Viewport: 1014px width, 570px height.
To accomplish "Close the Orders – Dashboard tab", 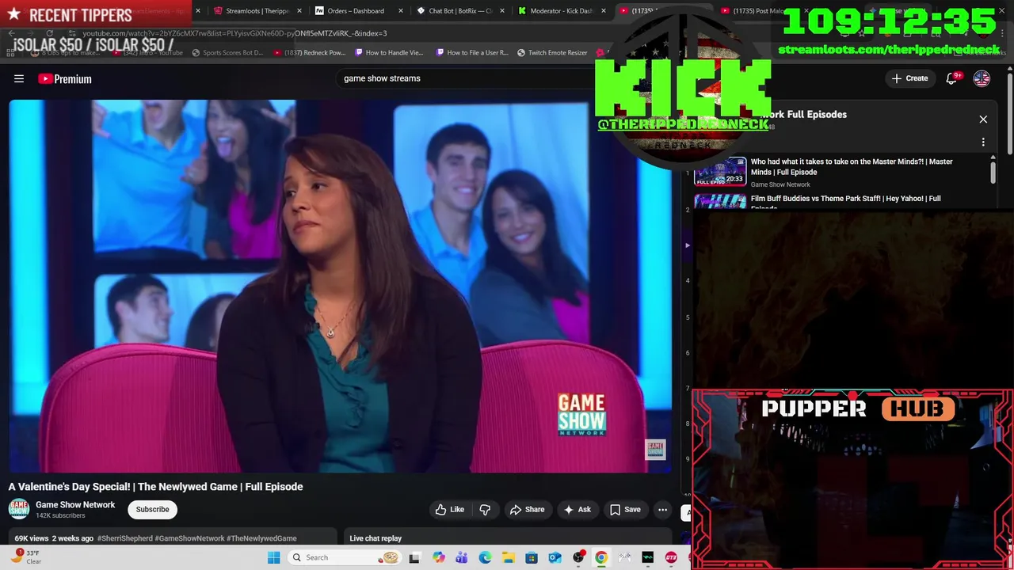I will coord(401,11).
